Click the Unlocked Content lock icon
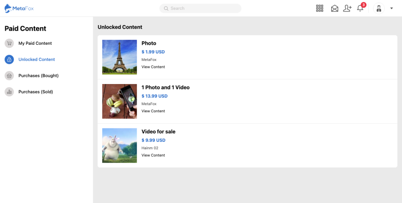This screenshot has width=402, height=203. pyautogui.click(x=9, y=59)
